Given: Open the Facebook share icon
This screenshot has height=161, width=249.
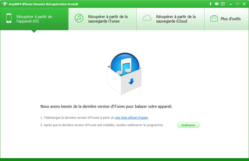Looking at the screenshot, I should tap(210, 4).
